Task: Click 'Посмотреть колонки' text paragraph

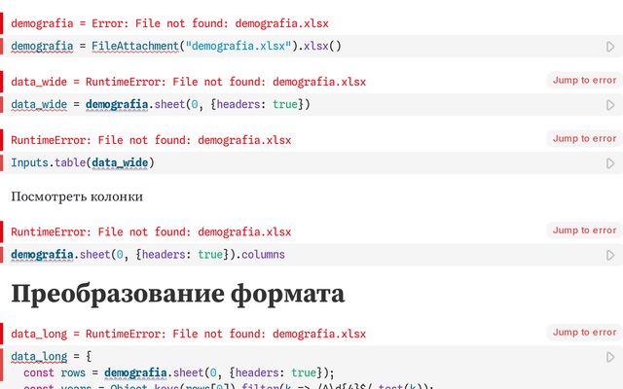Action: click(77, 196)
